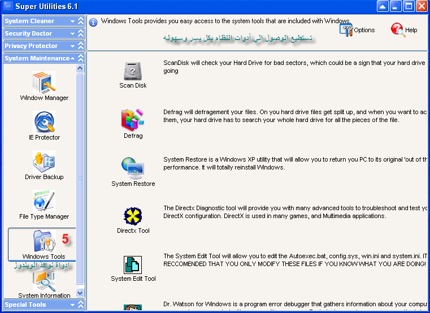Click double chevron beside Special Tools
430x313 pixels.
click(x=81, y=304)
